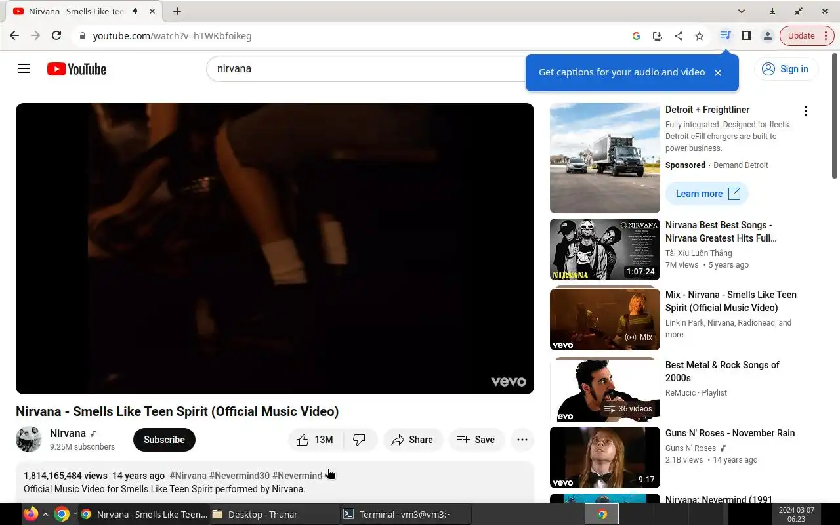Image resolution: width=840 pixels, height=525 pixels.
Task: Dislike the video with thumbs down
Action: point(360,440)
